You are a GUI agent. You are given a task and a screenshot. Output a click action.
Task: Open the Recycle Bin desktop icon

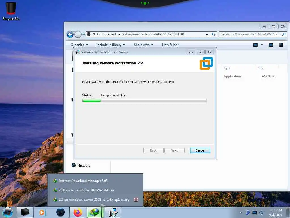11,11
